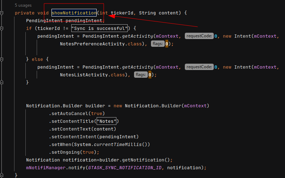Click requestCode hint in the else branch
This screenshot has width=285, height=178.
(x=199, y=67)
